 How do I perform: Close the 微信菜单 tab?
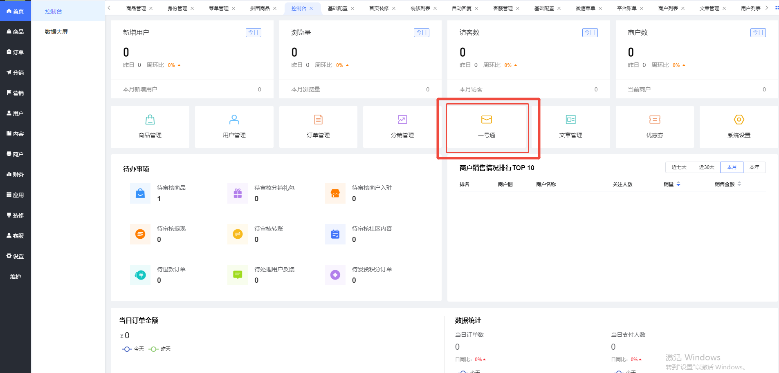pos(600,9)
